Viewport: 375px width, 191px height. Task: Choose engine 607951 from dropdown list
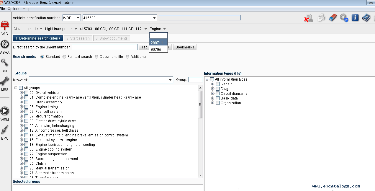(x=157, y=50)
